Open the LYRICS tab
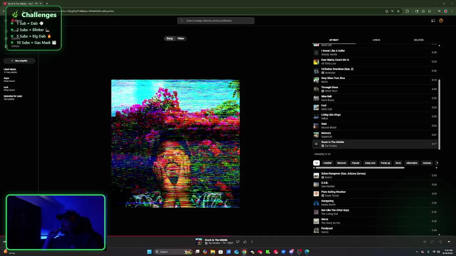This screenshot has height=256, width=456. (x=376, y=40)
